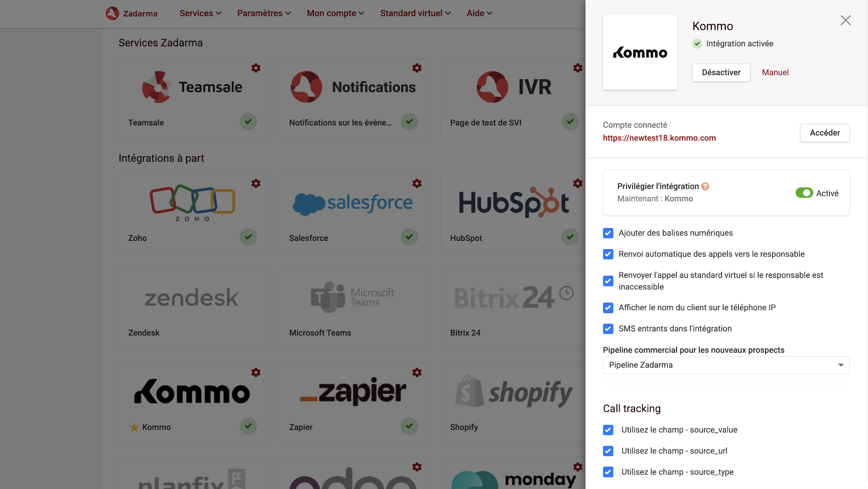Click the Désactiver button
The height and width of the screenshot is (489, 868).
(721, 72)
